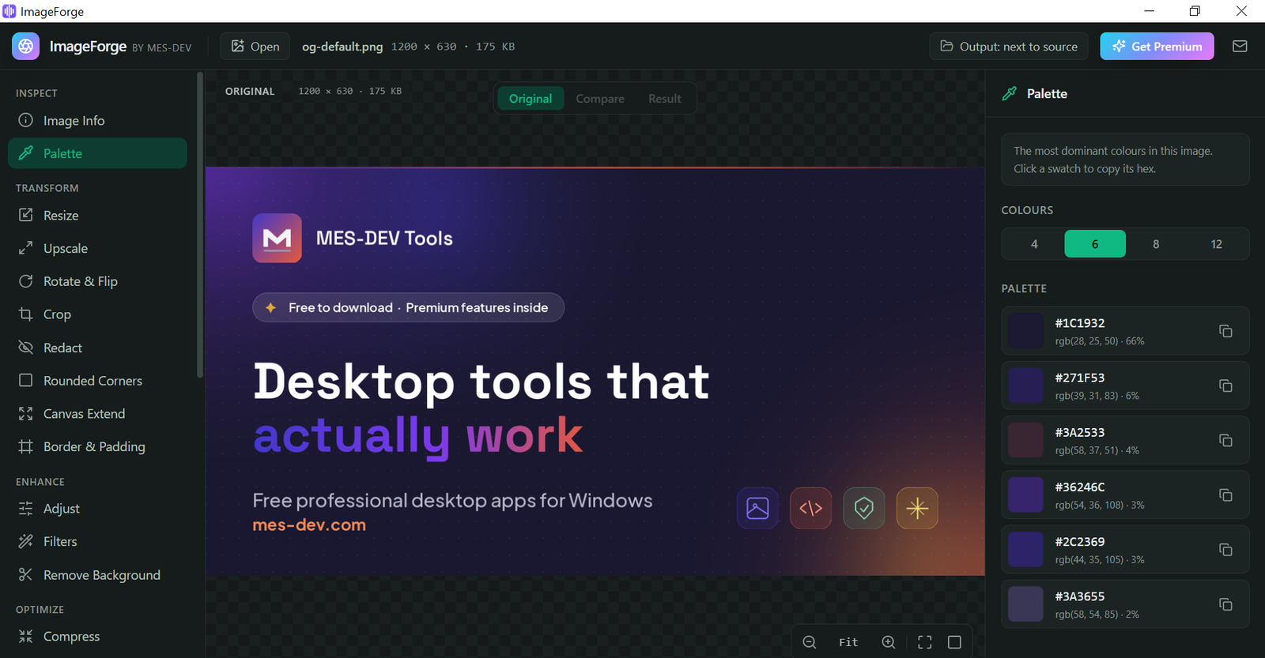Copy hex #3A3655 using its copy icon
The width and height of the screenshot is (1265, 658).
pos(1225,604)
